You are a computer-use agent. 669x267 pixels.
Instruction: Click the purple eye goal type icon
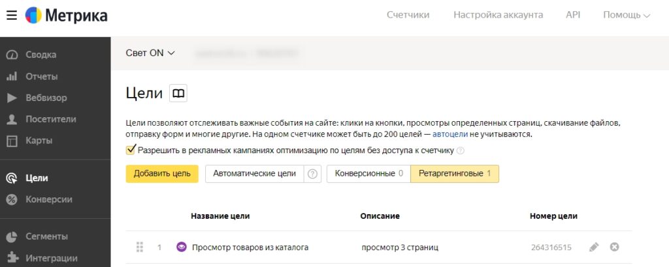(182, 247)
